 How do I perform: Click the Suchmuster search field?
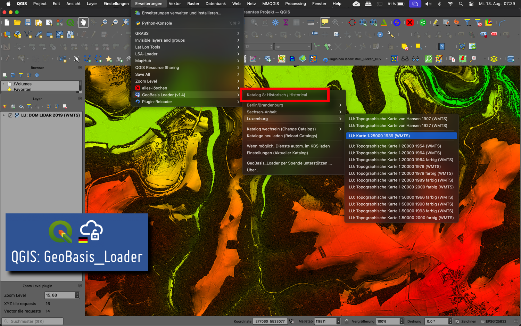pos(33,321)
